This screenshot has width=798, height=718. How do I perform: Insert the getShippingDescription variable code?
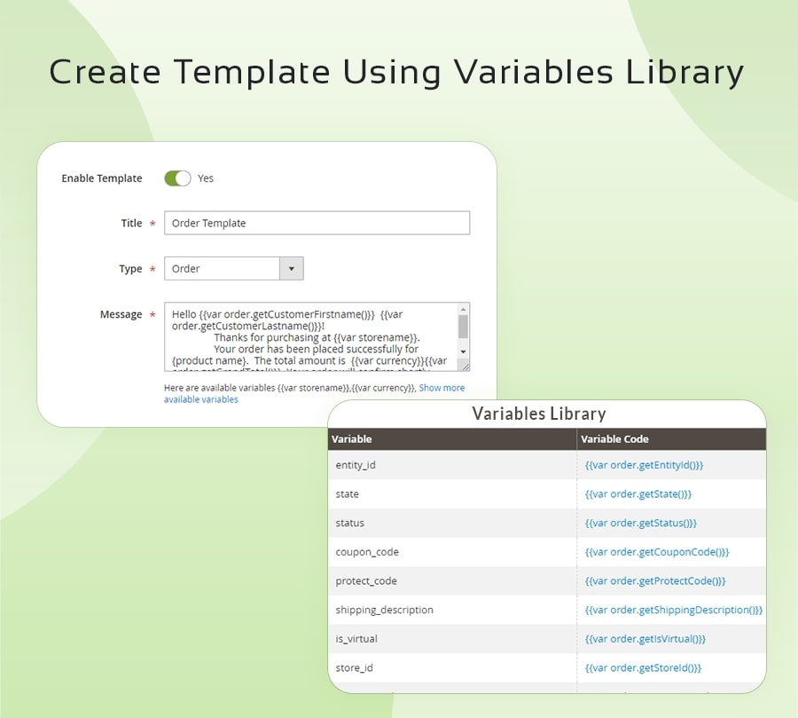click(673, 611)
